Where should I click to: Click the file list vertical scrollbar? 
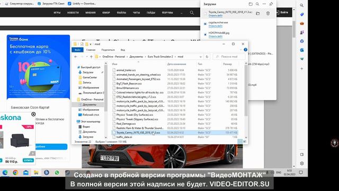tap(246, 90)
